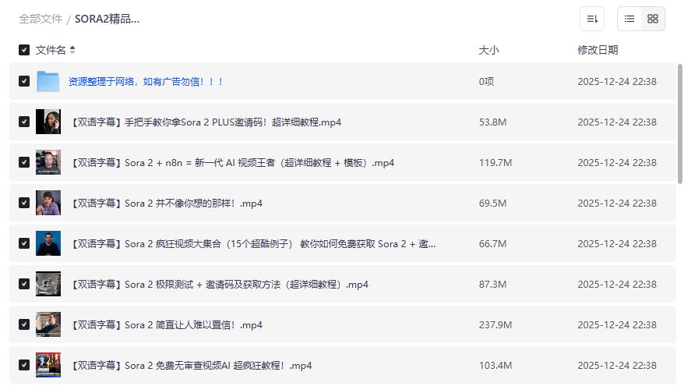
Task: Open thumbnail of Sora 2 + n8n video
Action: click(48, 162)
